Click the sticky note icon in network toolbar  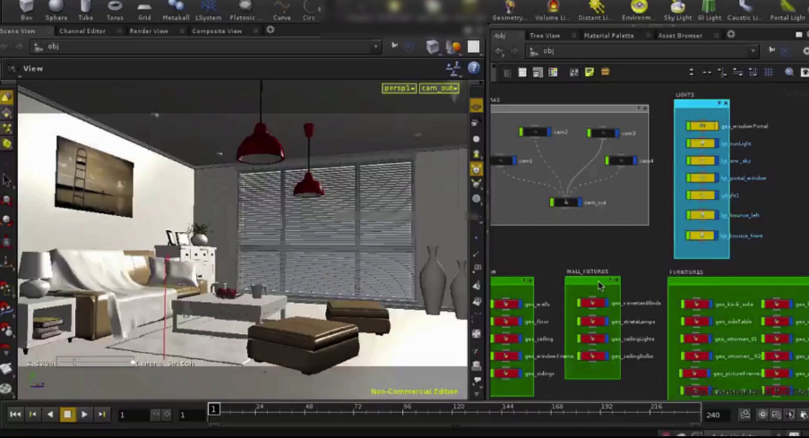pos(589,73)
